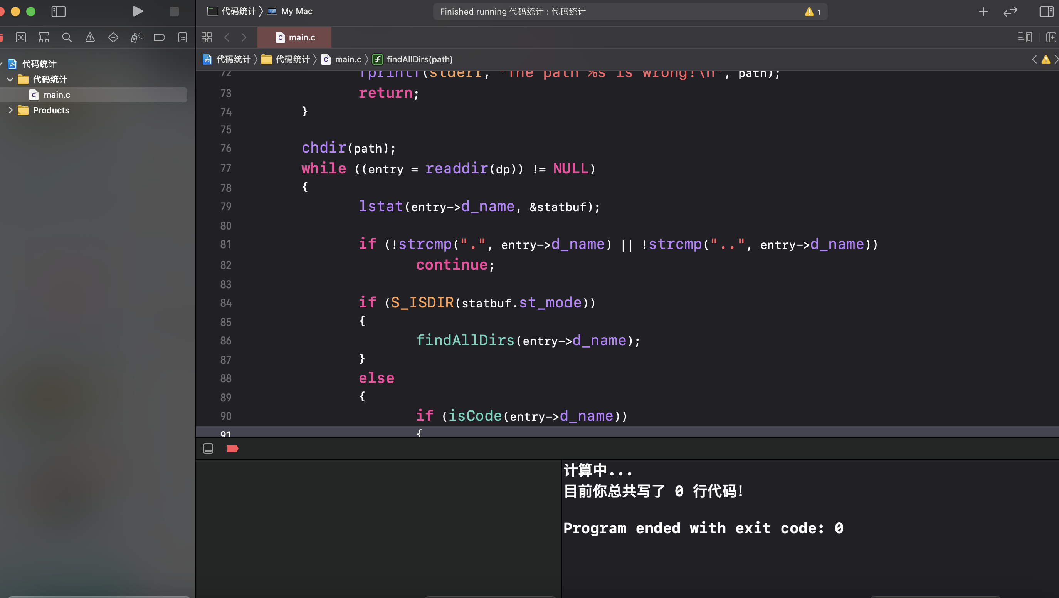Select the 代码统计 folder in the jump bar
Image resolution: width=1059 pixels, height=598 pixels.
(x=286, y=59)
